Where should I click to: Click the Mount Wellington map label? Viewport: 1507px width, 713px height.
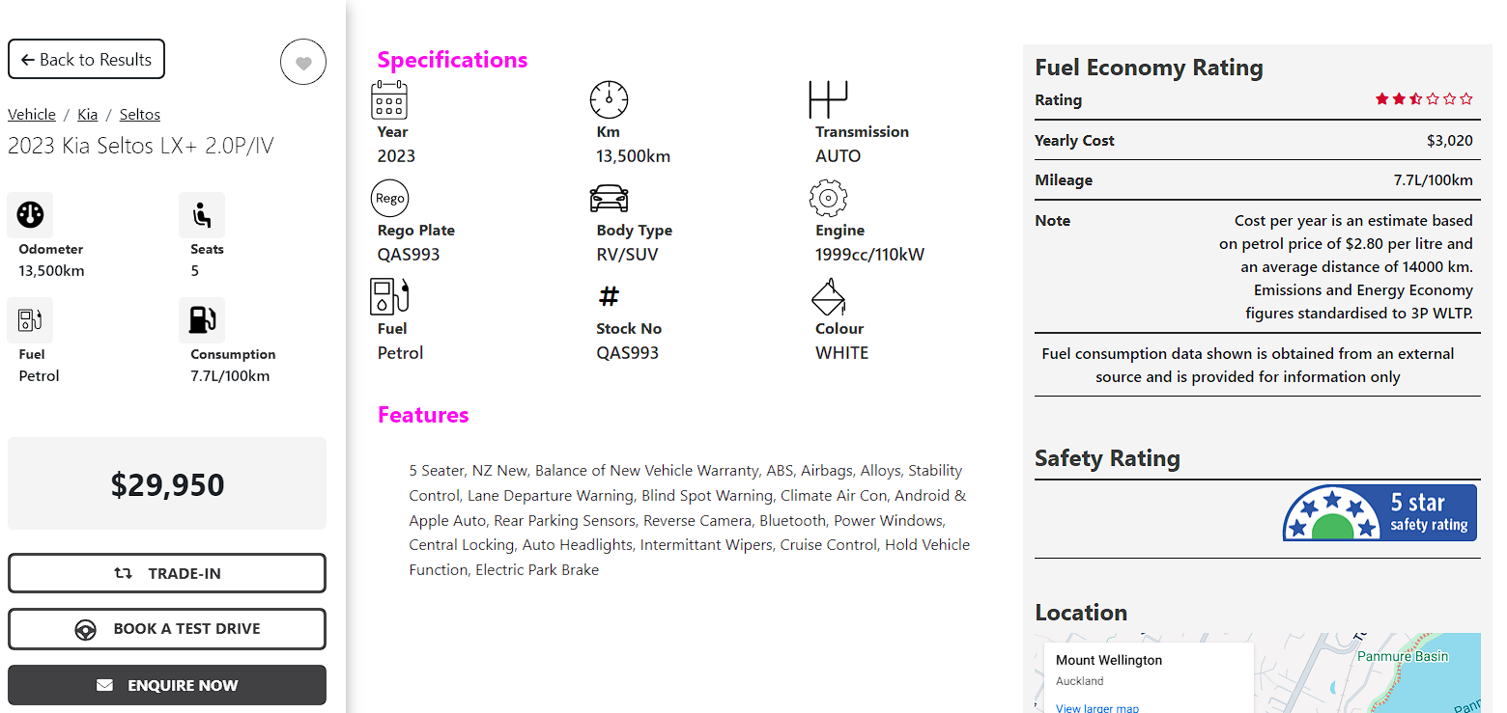pos(1109,660)
